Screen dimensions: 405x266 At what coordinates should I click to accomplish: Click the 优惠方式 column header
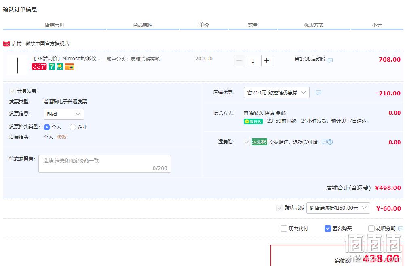[314, 25]
